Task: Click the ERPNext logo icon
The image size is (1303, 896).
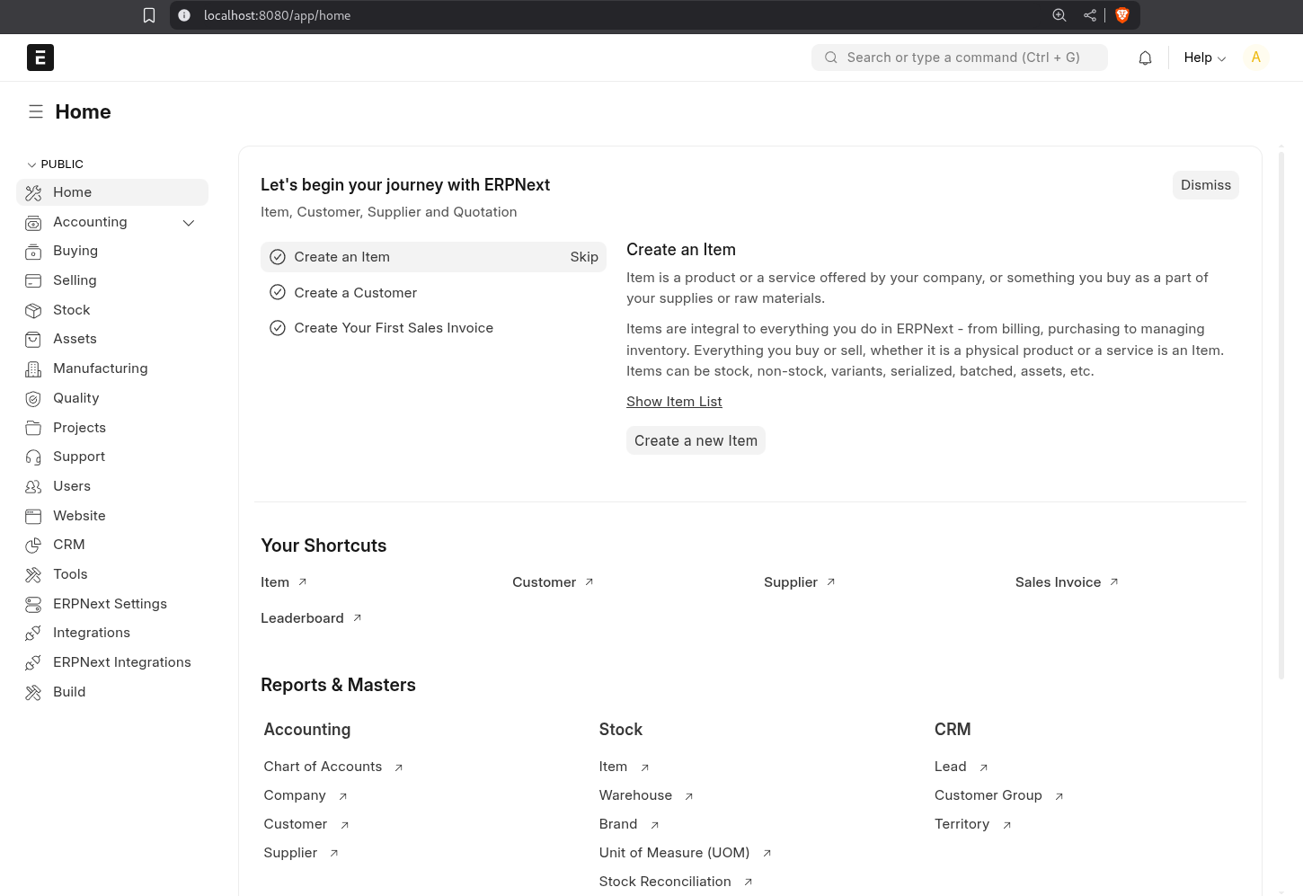Action: (40, 58)
